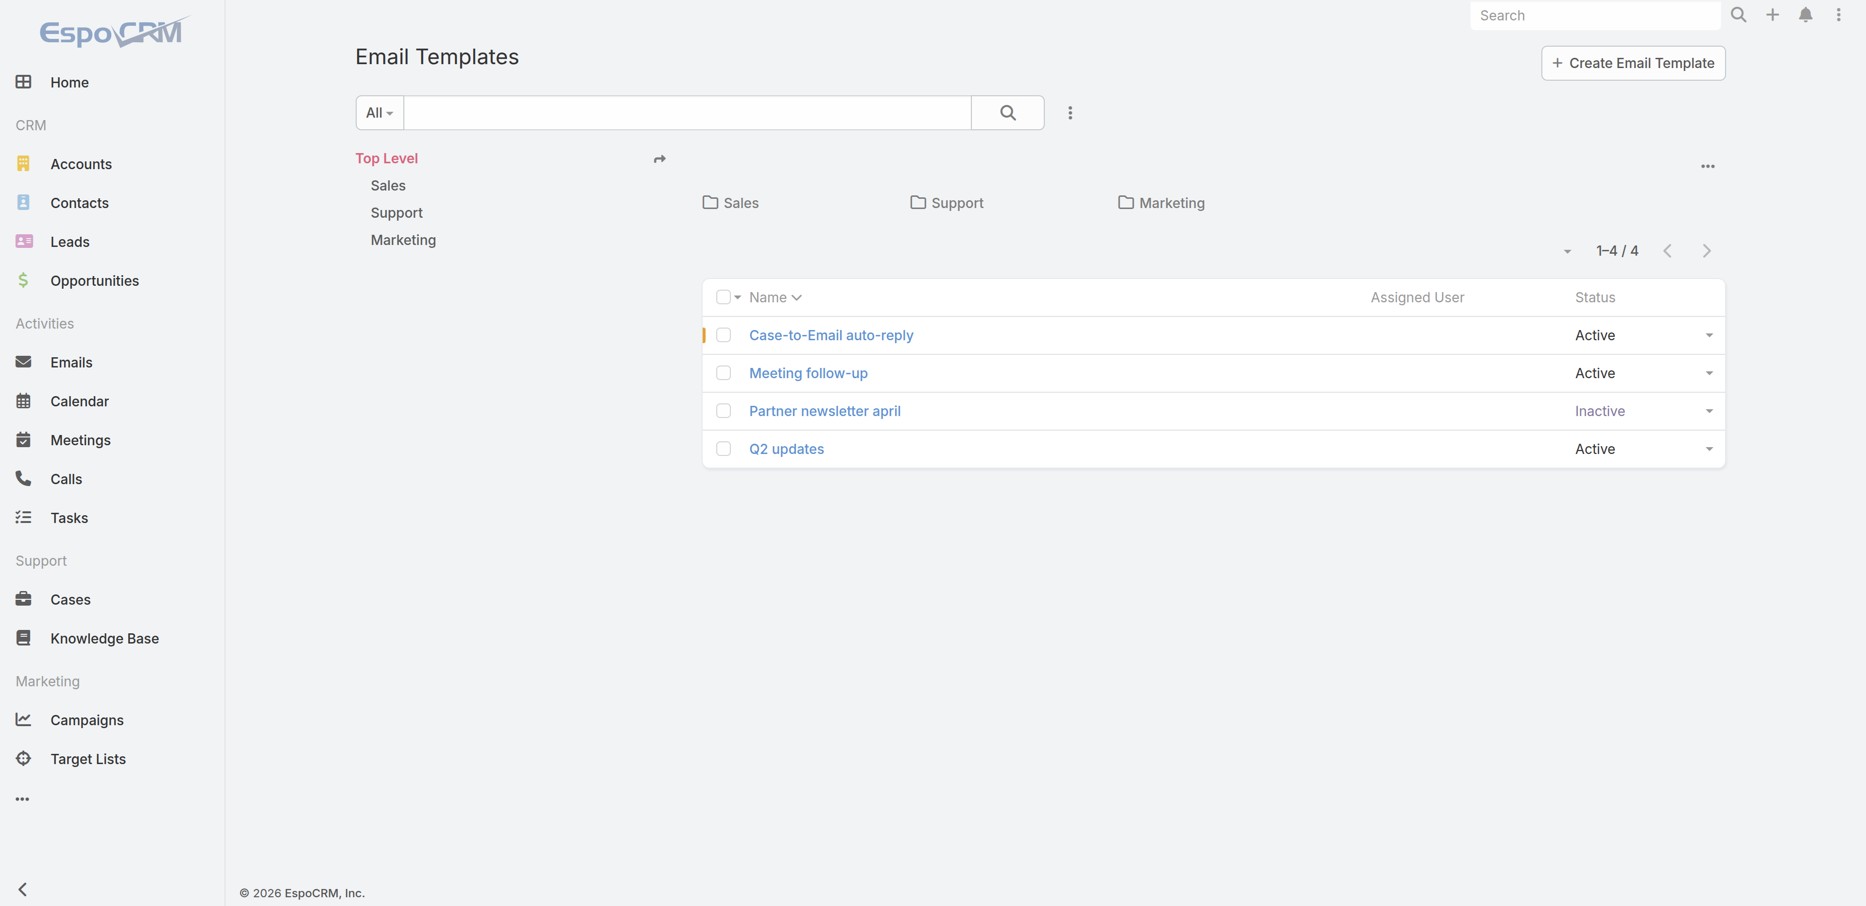The image size is (1866, 906).
Task: Click the Opportunities dollar icon
Action: 23,280
